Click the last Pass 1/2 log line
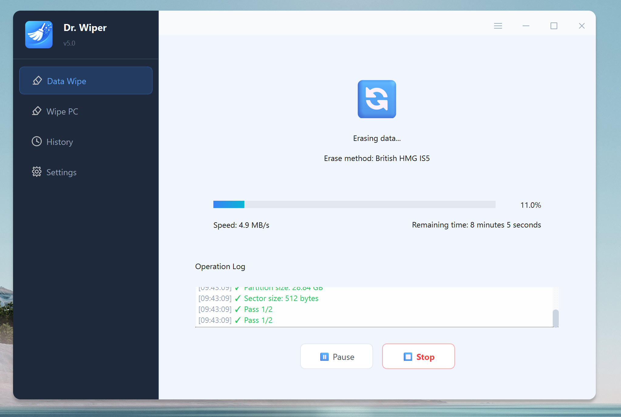Screen dimensions: 621x417 236,320
